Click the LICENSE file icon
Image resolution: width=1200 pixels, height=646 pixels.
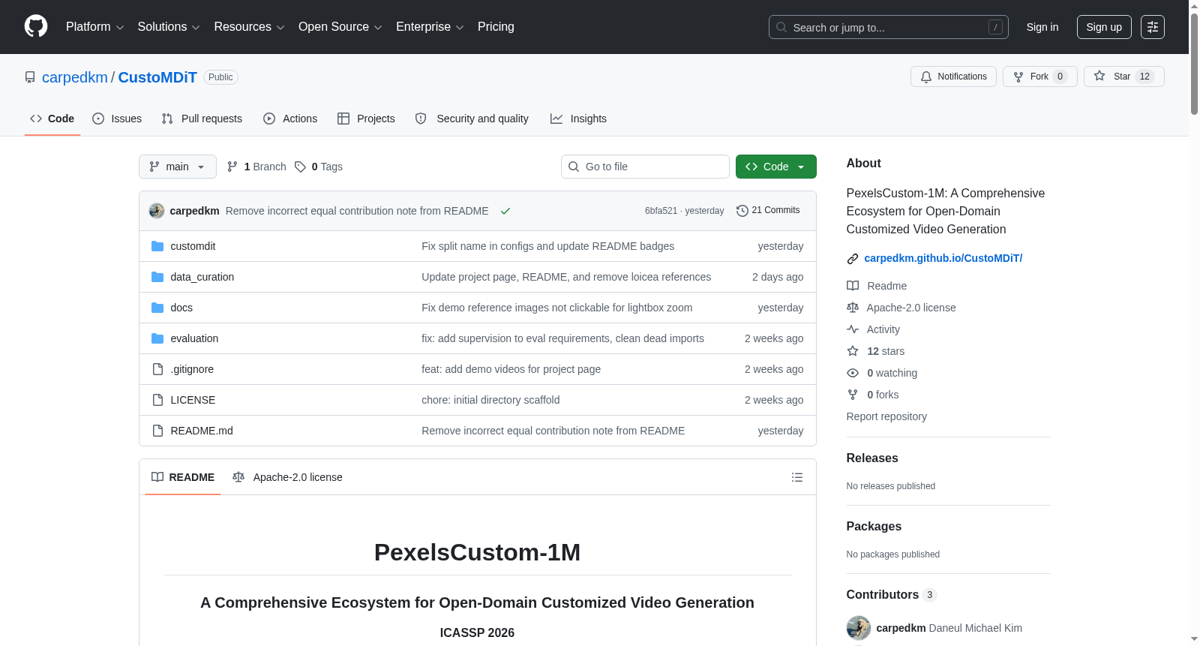click(157, 400)
